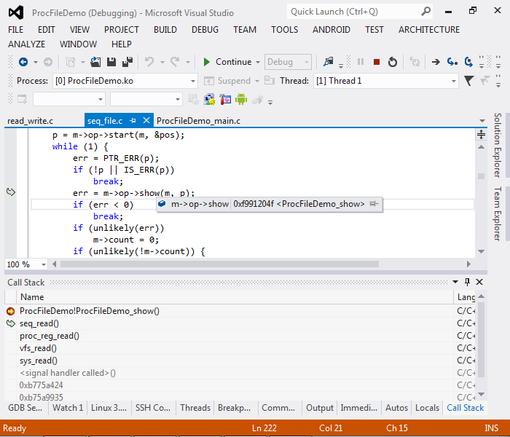The image size is (510, 437).
Task: Restart the debug session
Action: [x=393, y=62]
